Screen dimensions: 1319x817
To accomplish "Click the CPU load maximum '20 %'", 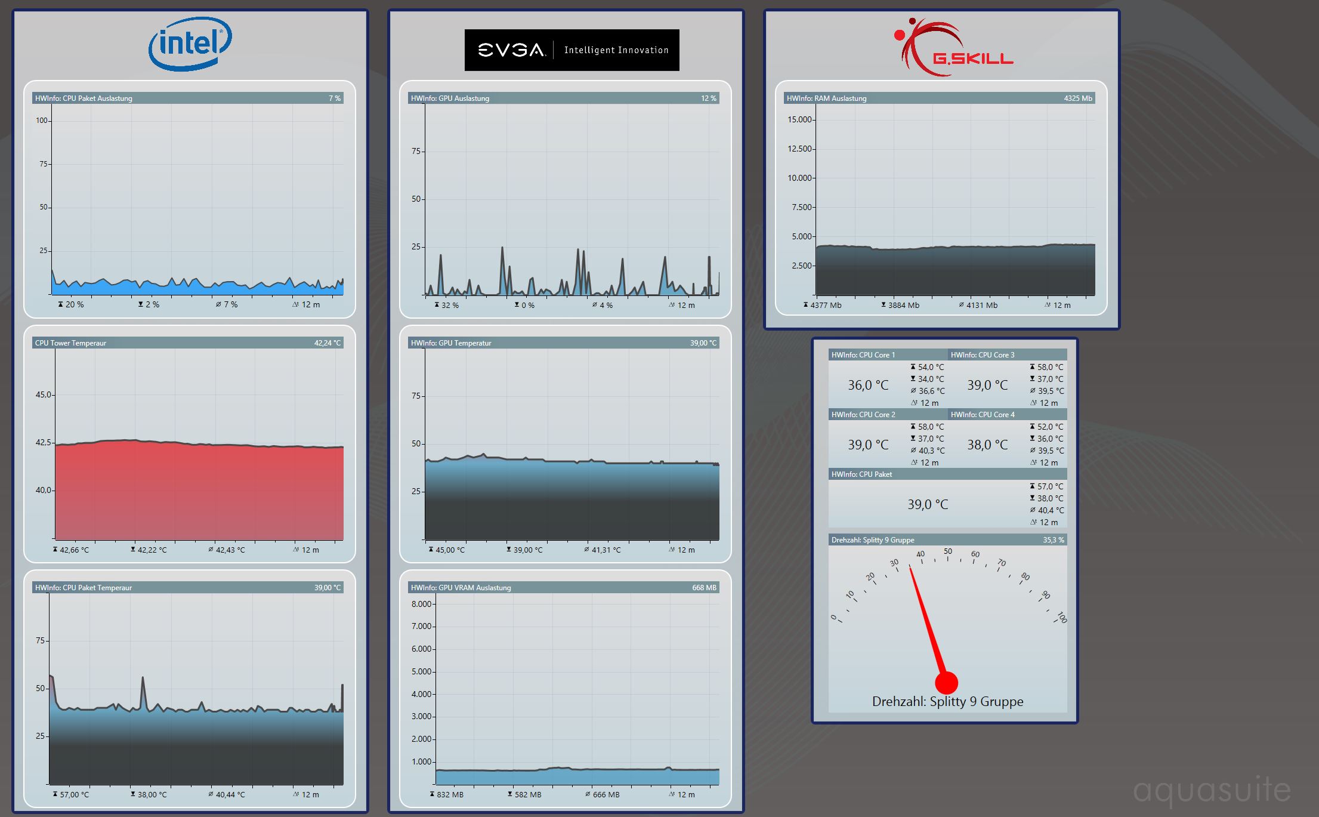I will 75,304.
